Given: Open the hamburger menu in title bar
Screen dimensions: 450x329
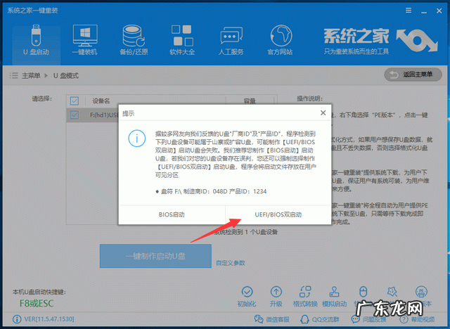Looking at the screenshot, I should (409, 11).
